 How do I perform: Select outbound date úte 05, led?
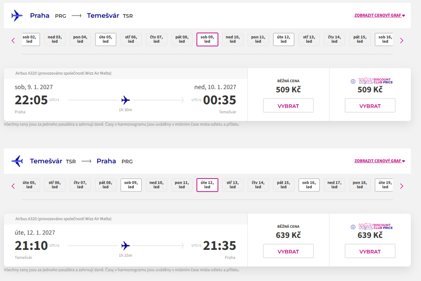coord(106,39)
